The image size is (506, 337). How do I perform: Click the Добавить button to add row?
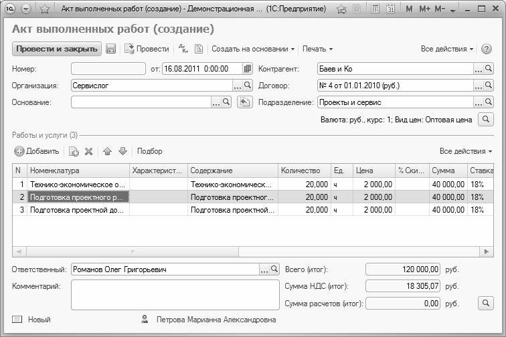37,151
